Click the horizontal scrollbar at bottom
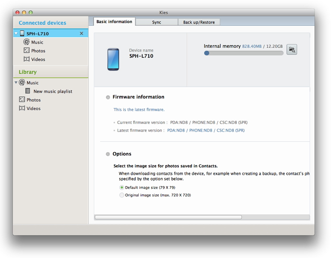335x258 pixels. pos(168,217)
